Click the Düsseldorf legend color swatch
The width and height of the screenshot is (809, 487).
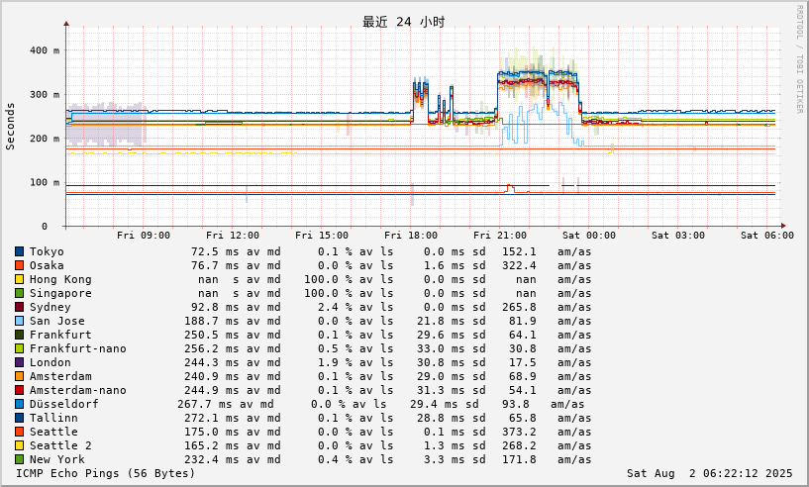[19, 404]
